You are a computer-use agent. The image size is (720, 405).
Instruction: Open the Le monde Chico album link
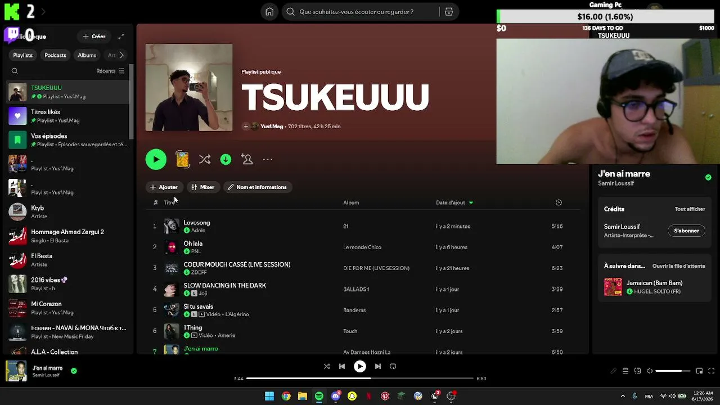362,247
